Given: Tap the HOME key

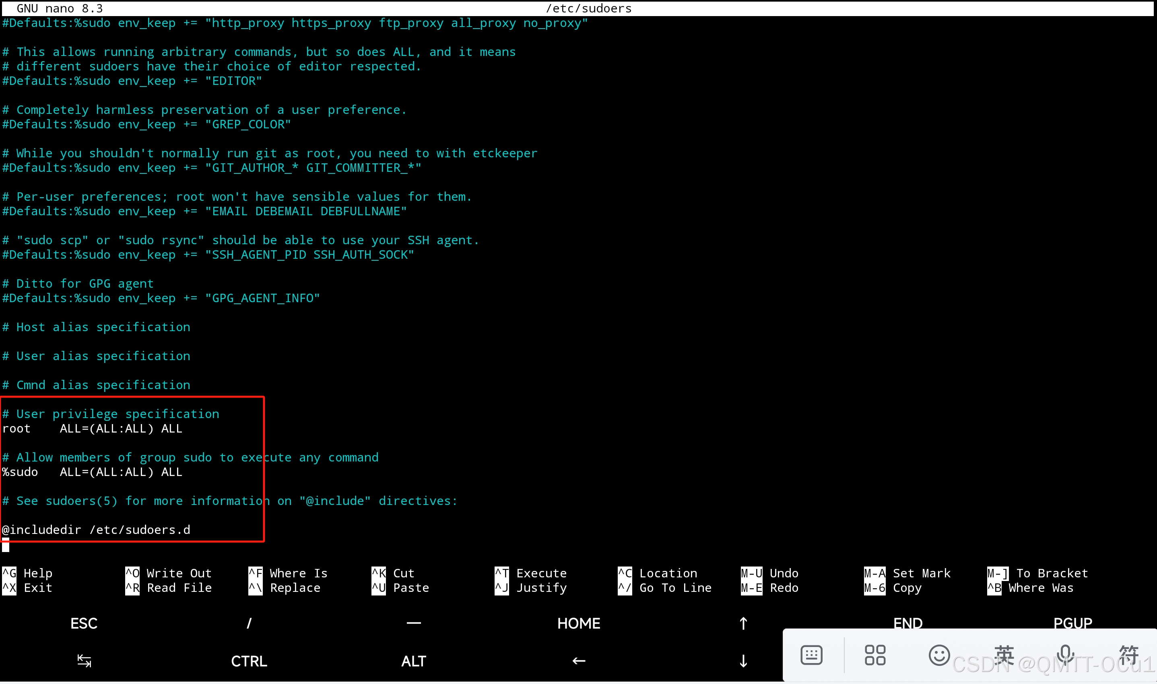Looking at the screenshot, I should click(x=579, y=624).
